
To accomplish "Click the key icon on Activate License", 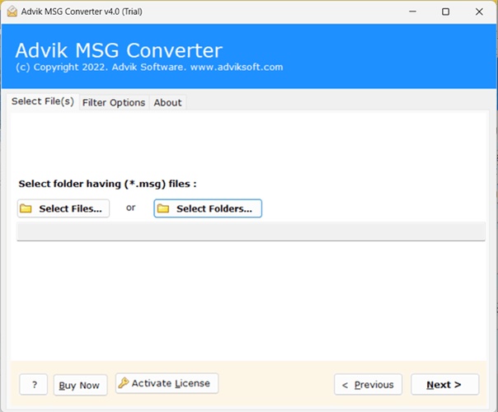I will pos(124,383).
